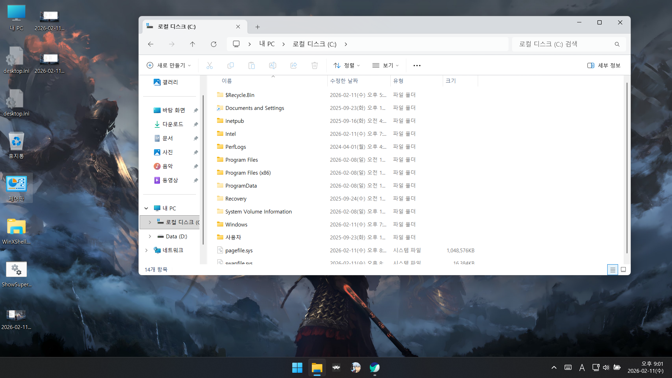Click the 새로 만들기 new button
The height and width of the screenshot is (378, 672).
(169, 65)
